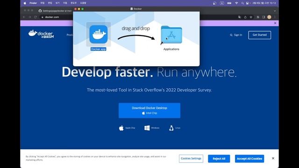Open the Sign In link
The image size is (299, 168).
click(x=238, y=35)
